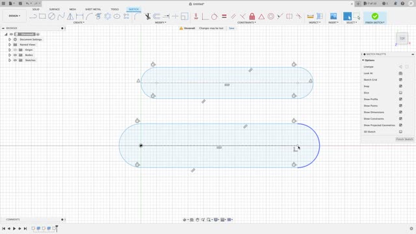416x234 pixels.
Task: Activate the Select tool
Action: tap(347, 16)
